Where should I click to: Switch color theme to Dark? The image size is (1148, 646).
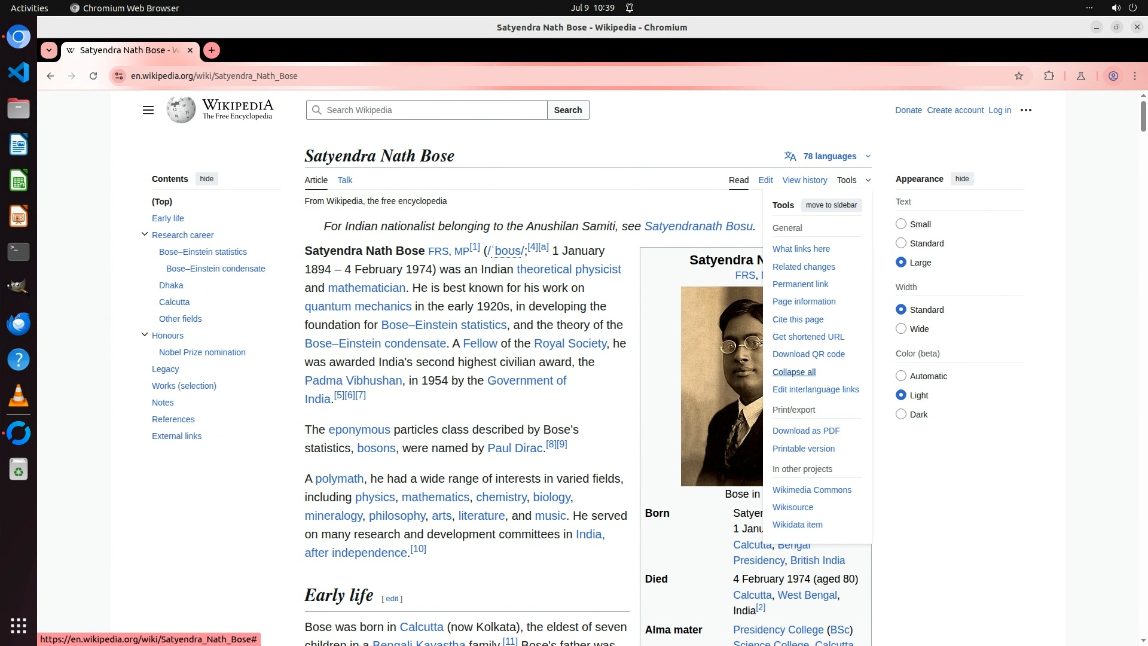[x=901, y=414]
